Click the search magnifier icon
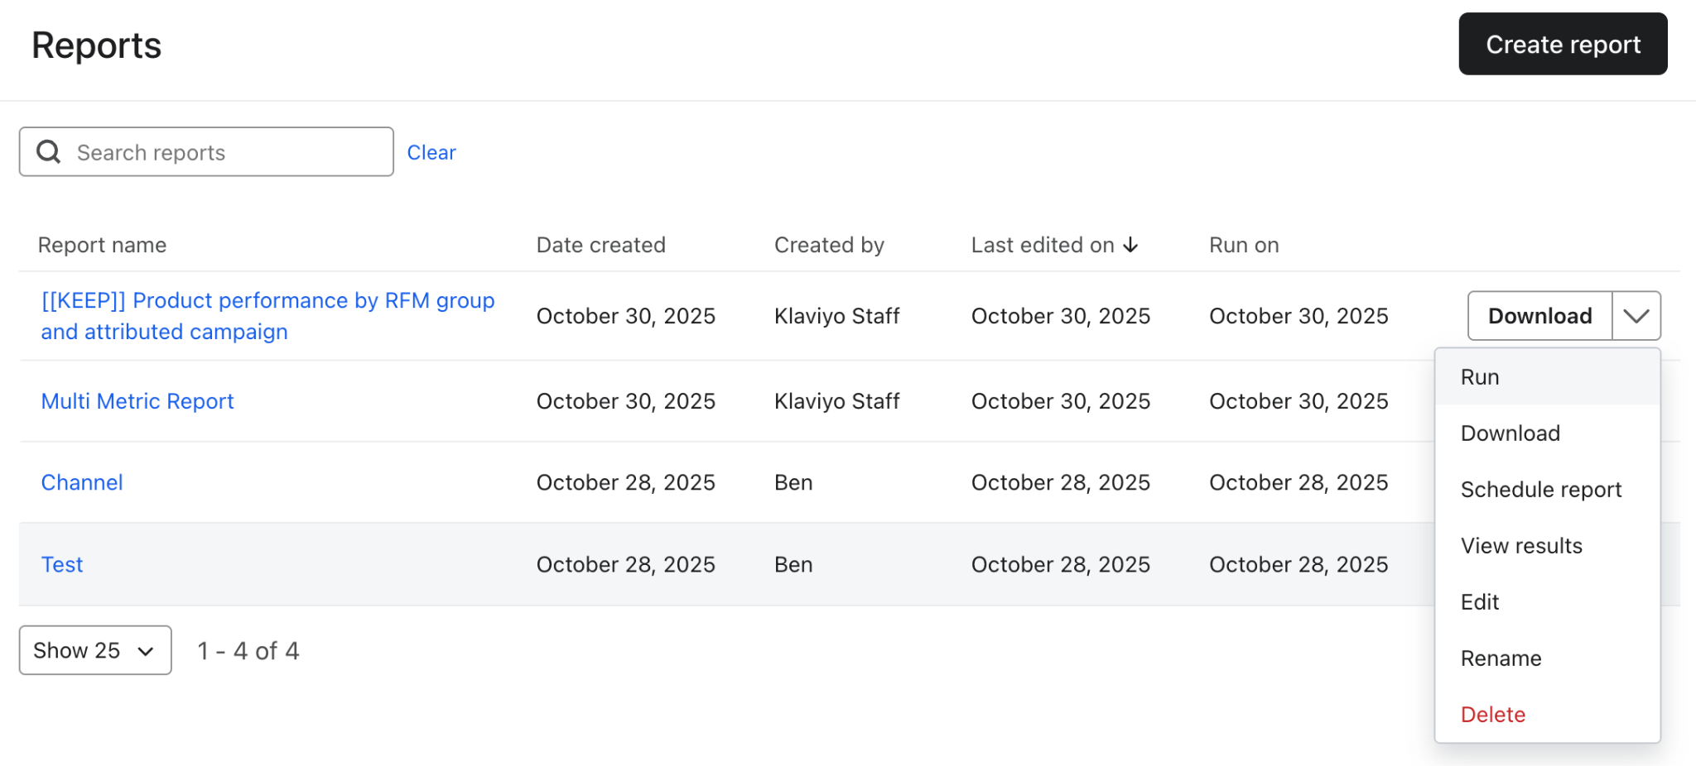Viewport: 1696px width, 766px height. click(49, 151)
